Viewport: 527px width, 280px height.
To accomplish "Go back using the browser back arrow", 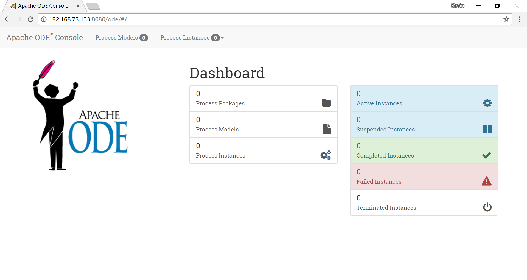I will (x=7, y=19).
